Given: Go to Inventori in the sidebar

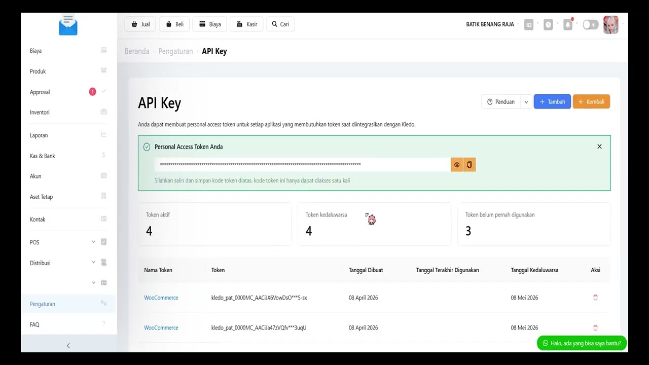Looking at the screenshot, I should (x=68, y=113).
